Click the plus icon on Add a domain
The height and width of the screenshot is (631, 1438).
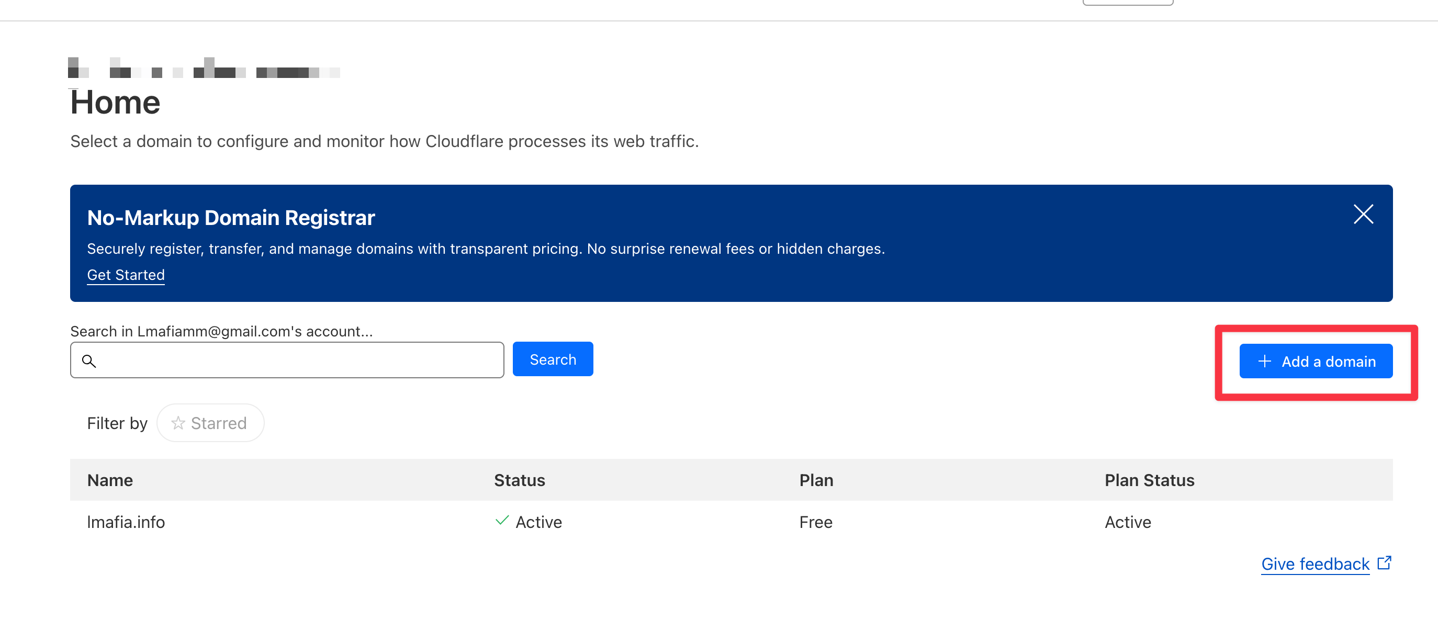(x=1264, y=361)
